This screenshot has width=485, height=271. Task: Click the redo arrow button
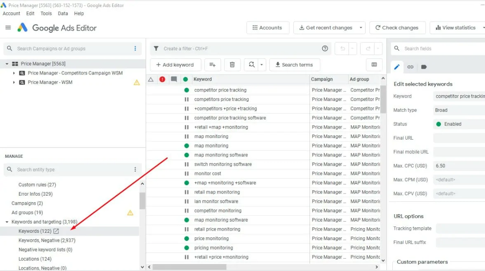(x=368, y=49)
